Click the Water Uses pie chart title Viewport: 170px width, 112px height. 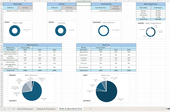[x=105, y=75]
